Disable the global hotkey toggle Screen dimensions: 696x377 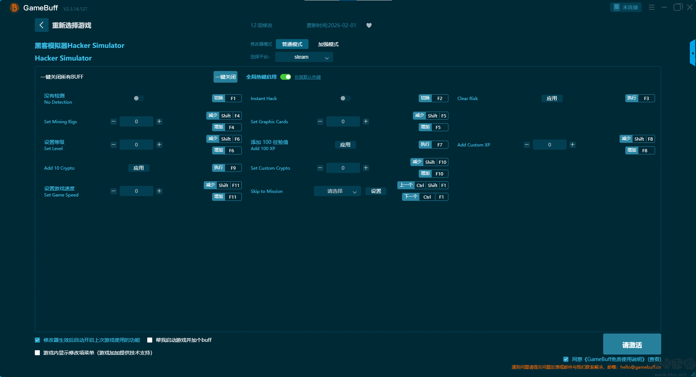coord(286,77)
